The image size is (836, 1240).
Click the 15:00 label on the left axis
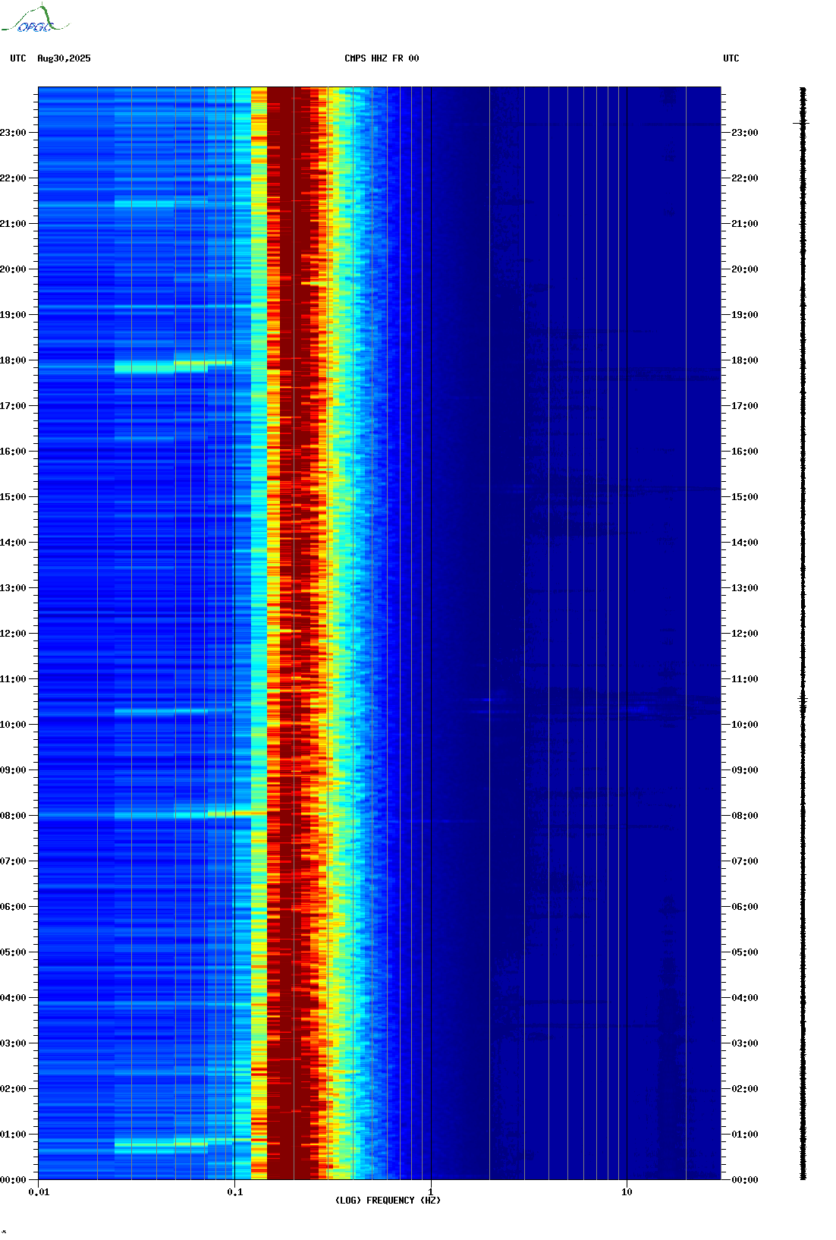tap(13, 497)
